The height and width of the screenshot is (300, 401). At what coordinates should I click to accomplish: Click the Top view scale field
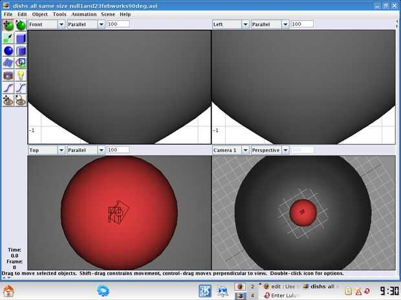118,150
